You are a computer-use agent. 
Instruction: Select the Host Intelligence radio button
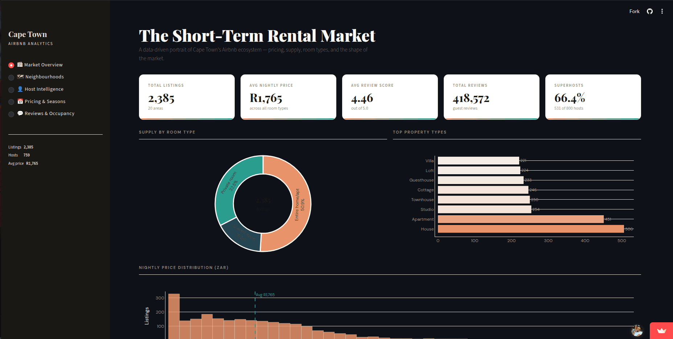pos(11,90)
